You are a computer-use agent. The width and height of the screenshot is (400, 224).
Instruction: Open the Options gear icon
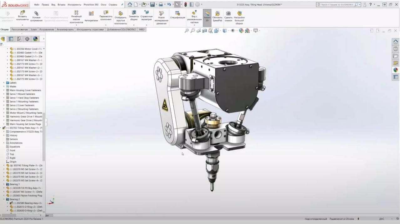coord(197,4)
